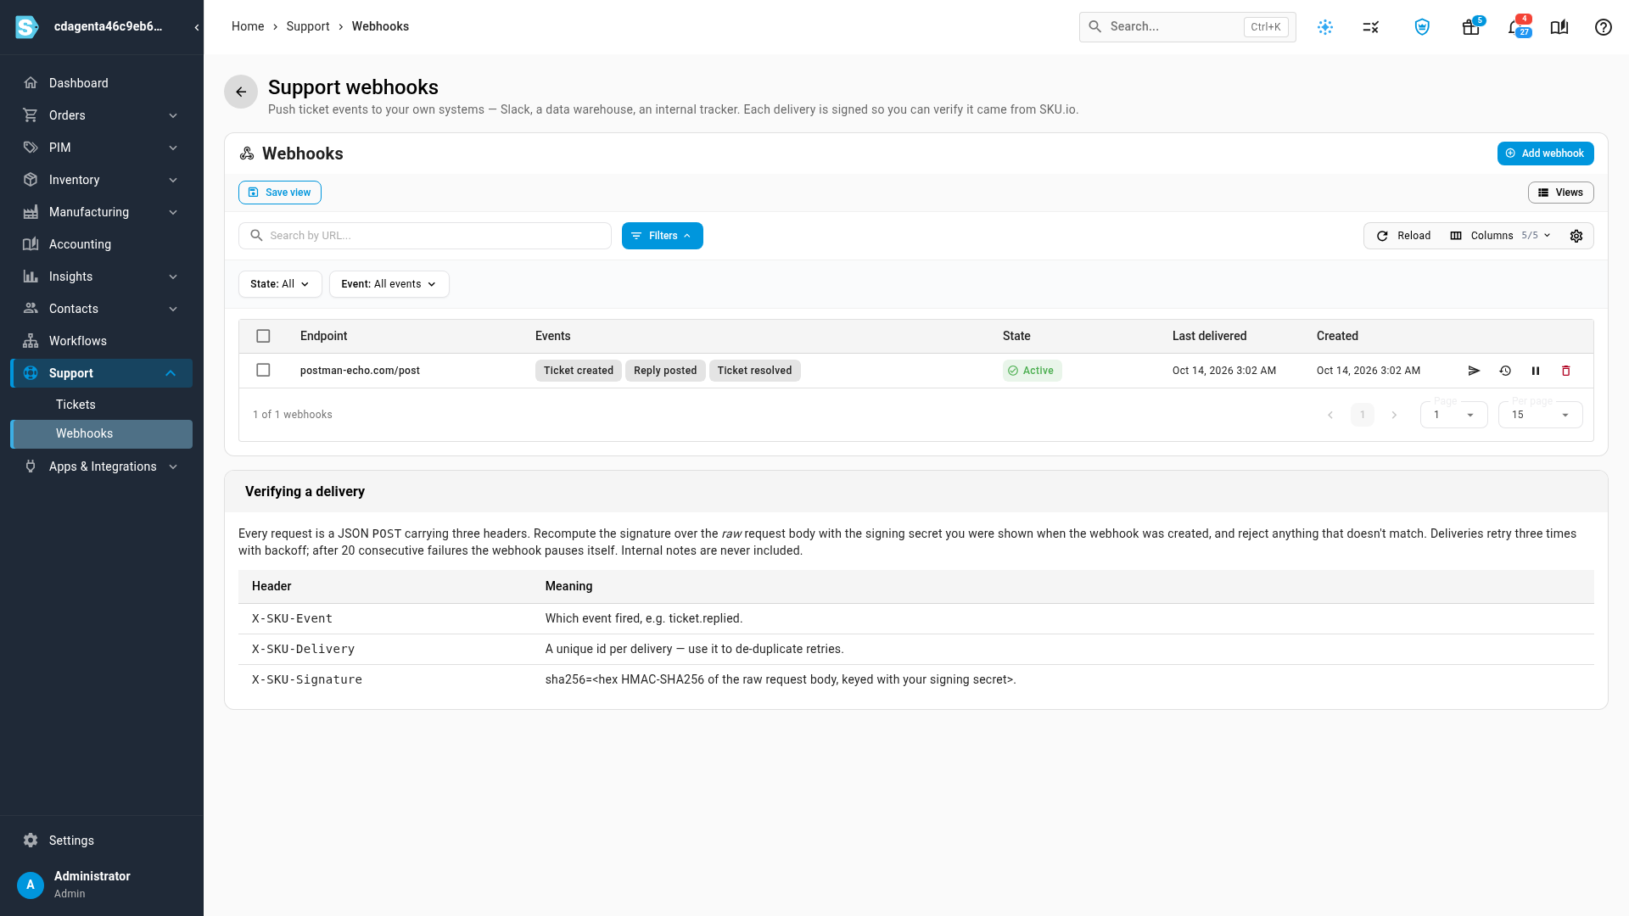Viewport: 1629px width, 916px height.
Task: Click the Administrator avatar icon
Action: pos(31,885)
